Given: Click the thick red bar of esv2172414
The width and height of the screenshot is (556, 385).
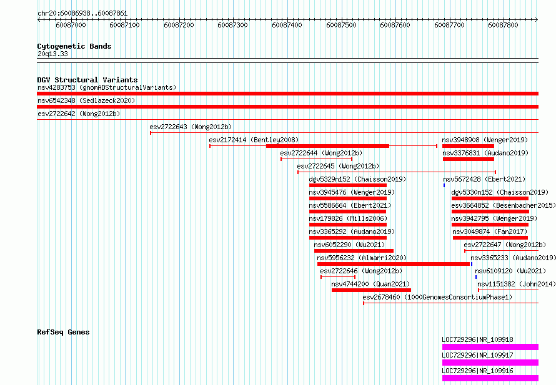Looking at the screenshot, I should tap(327, 146).
